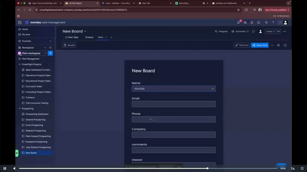Click the Share form button

[x=260, y=45]
